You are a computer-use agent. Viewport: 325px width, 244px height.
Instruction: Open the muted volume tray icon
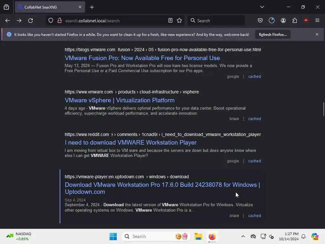pyautogui.click(x=271, y=236)
